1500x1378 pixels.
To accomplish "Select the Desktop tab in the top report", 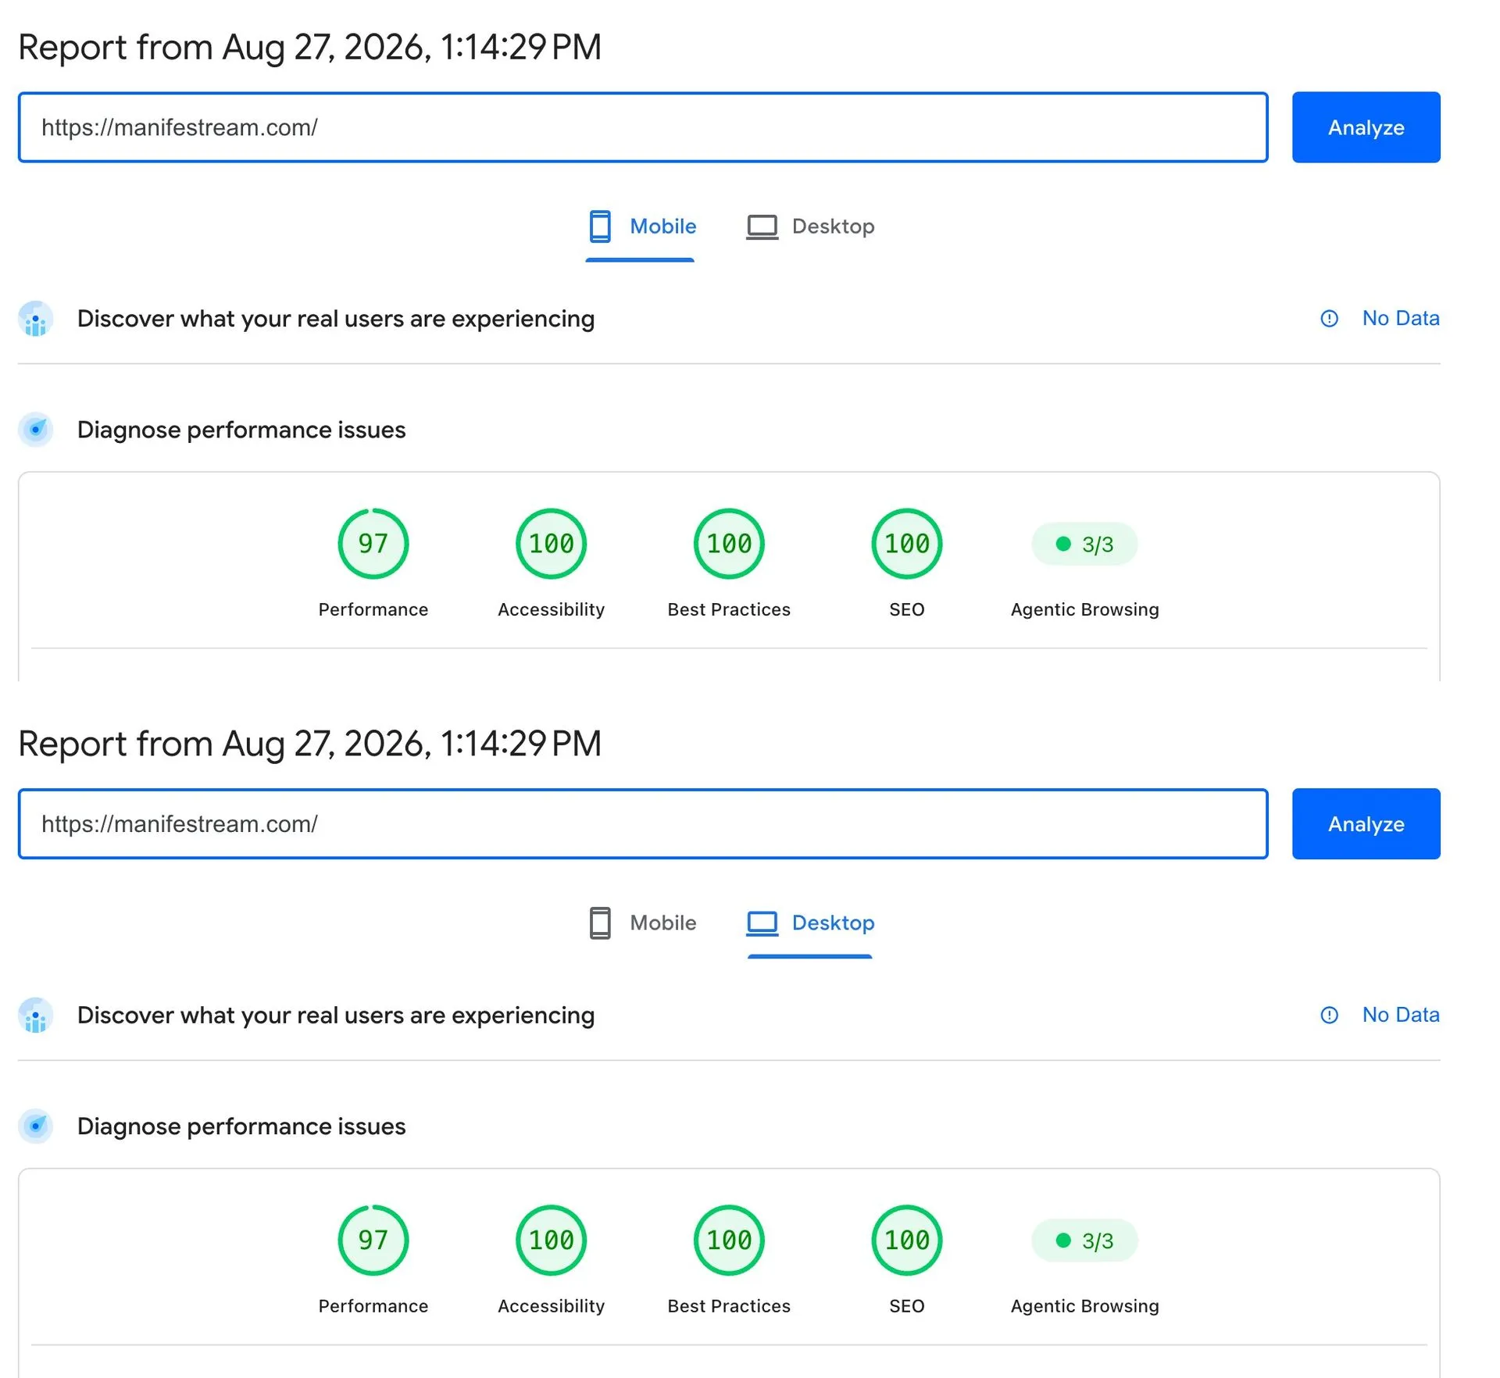I will [x=810, y=227].
